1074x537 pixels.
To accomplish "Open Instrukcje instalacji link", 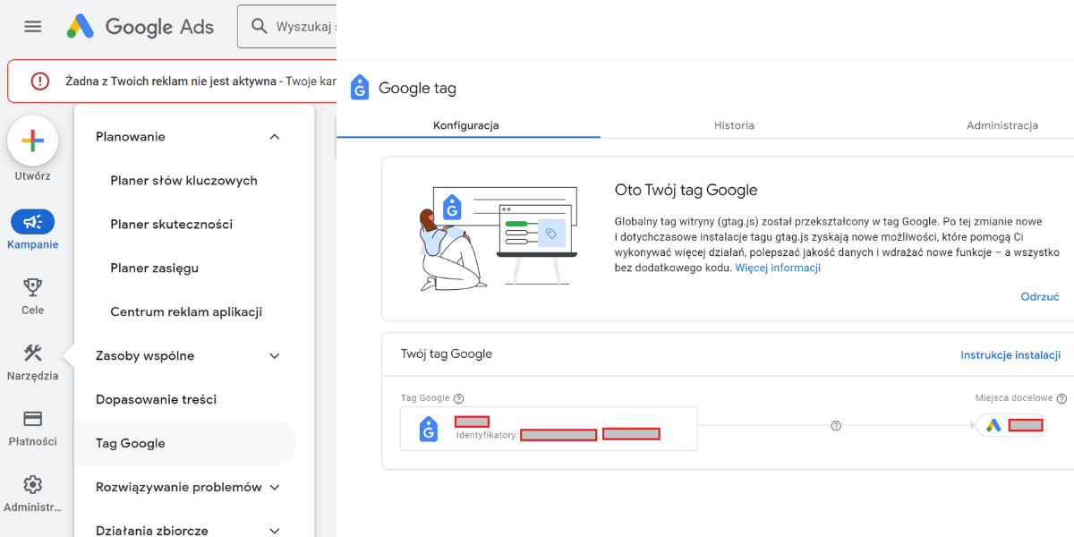I will coord(1010,354).
